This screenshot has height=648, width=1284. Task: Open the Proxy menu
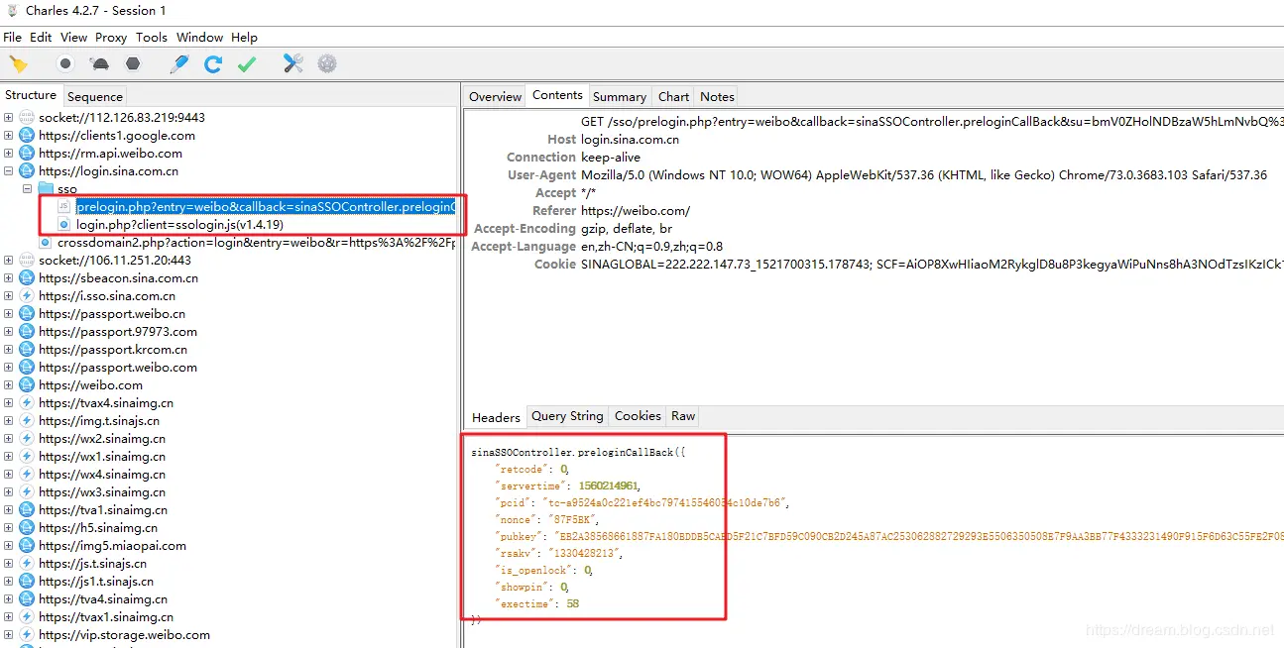pos(111,38)
